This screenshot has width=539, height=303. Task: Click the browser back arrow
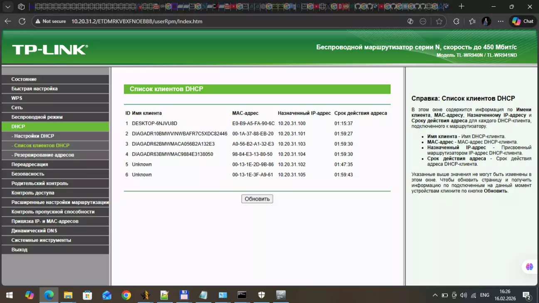pyautogui.click(x=8, y=21)
